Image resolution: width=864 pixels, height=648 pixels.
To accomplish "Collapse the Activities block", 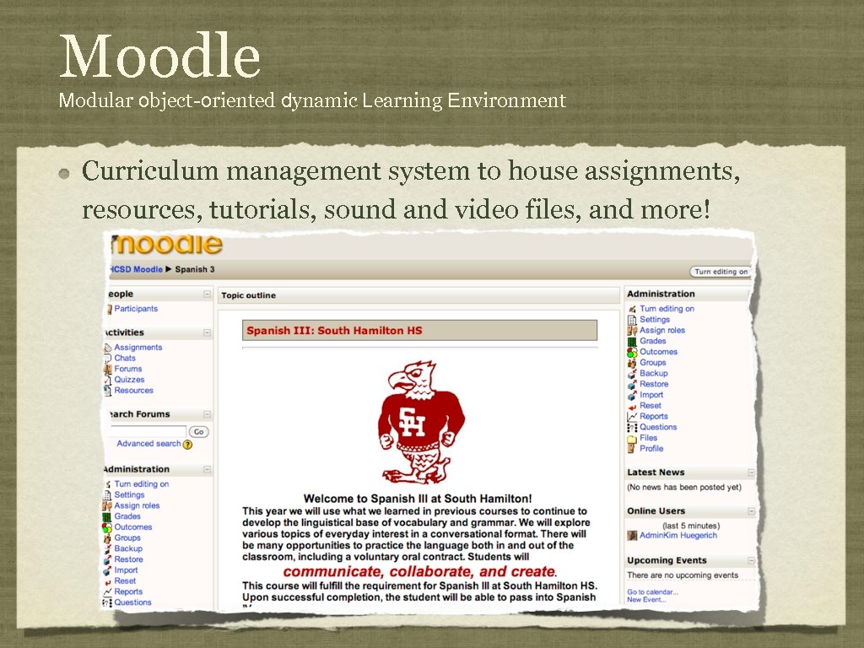I will [x=207, y=332].
